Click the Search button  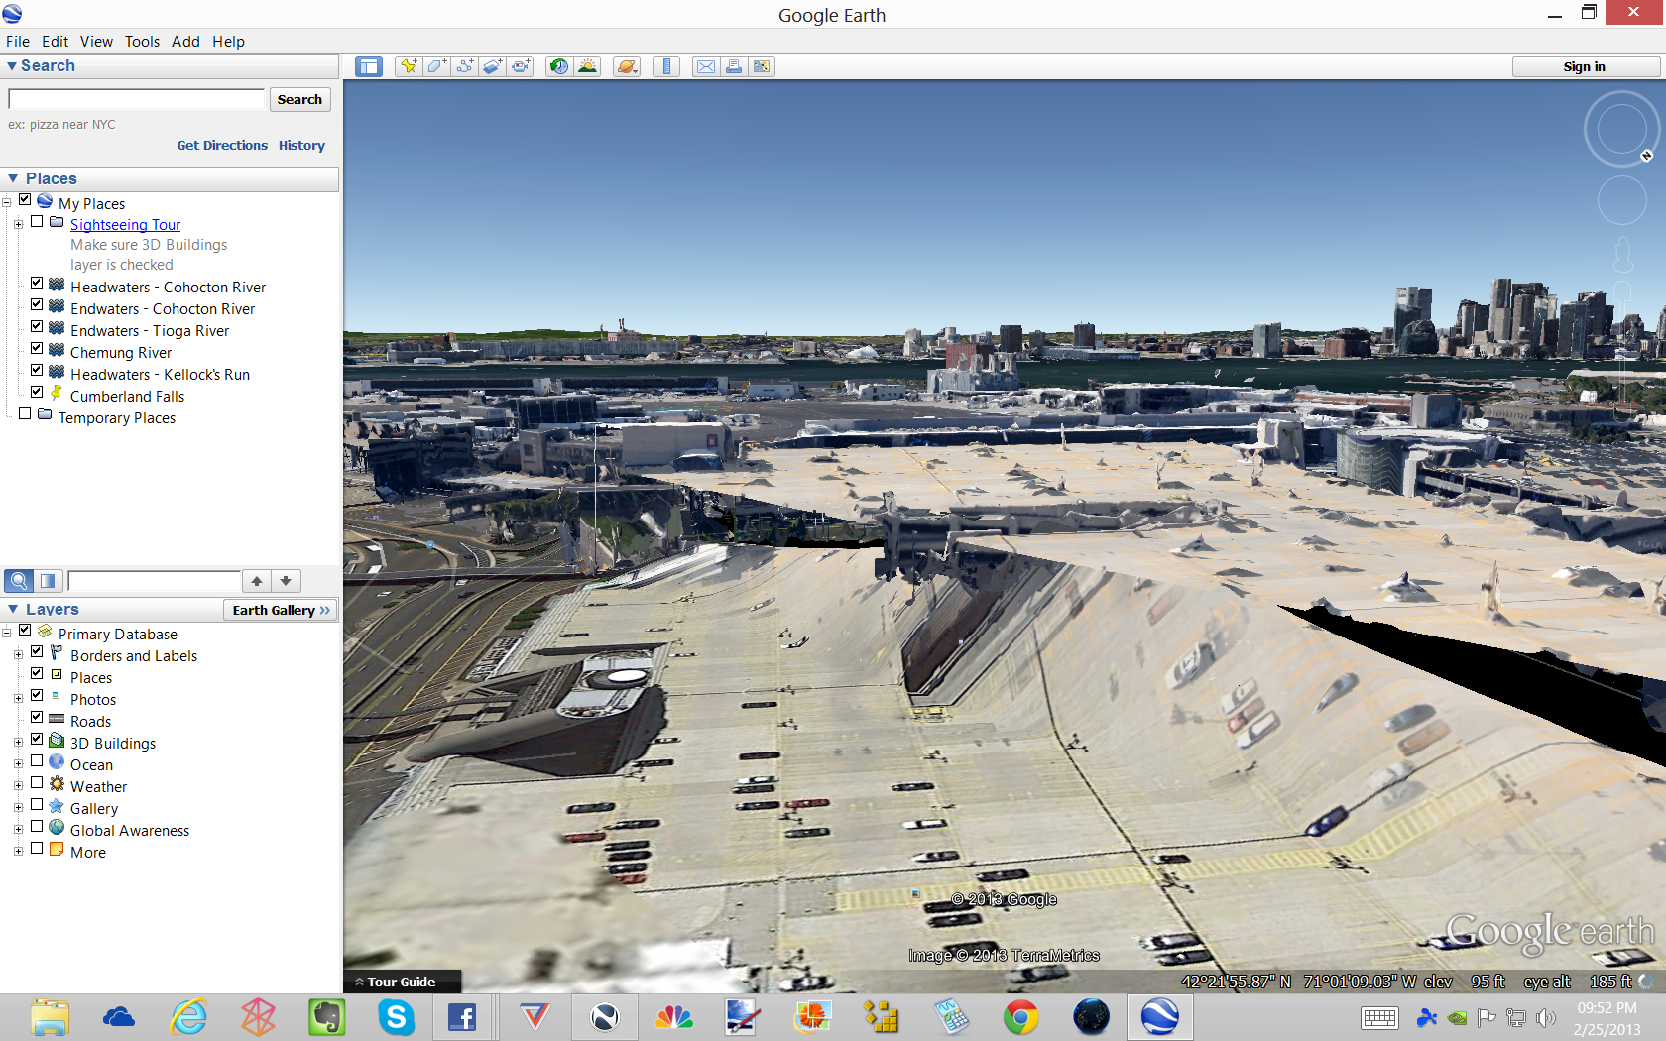(x=299, y=99)
